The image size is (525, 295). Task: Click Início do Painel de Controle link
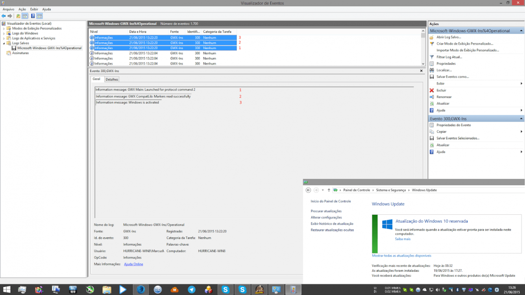[x=331, y=201]
